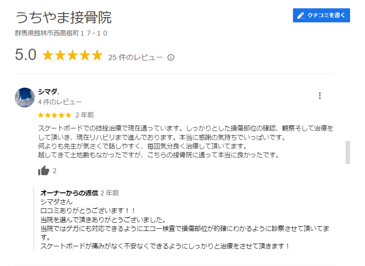Viewport: 365px width, 266px height.
Task: Click the thumbs-up icon to like the review
Action: click(x=43, y=171)
